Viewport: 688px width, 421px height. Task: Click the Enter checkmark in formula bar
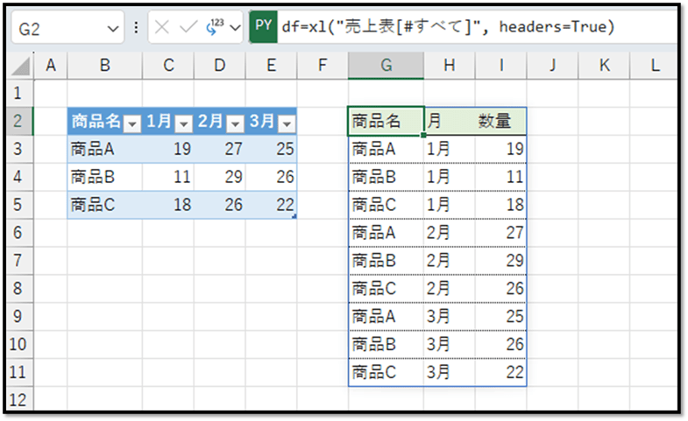click(188, 28)
